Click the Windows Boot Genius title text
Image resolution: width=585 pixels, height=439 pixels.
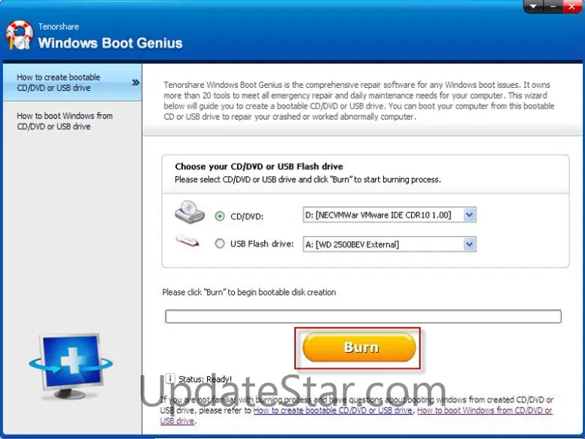pyautogui.click(x=110, y=43)
